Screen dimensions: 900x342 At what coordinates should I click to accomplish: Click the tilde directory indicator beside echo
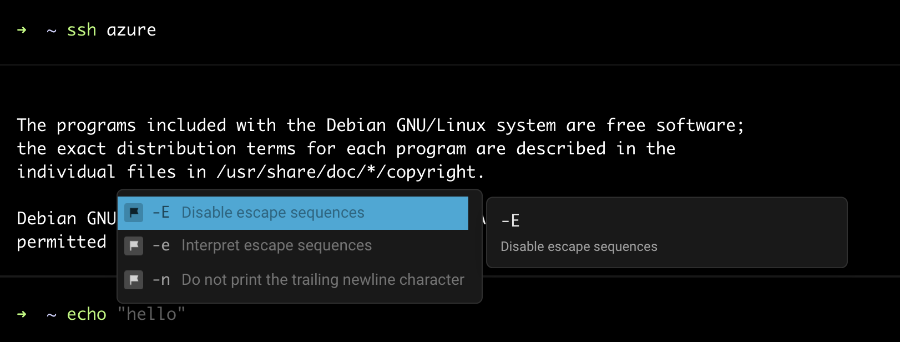(52, 315)
